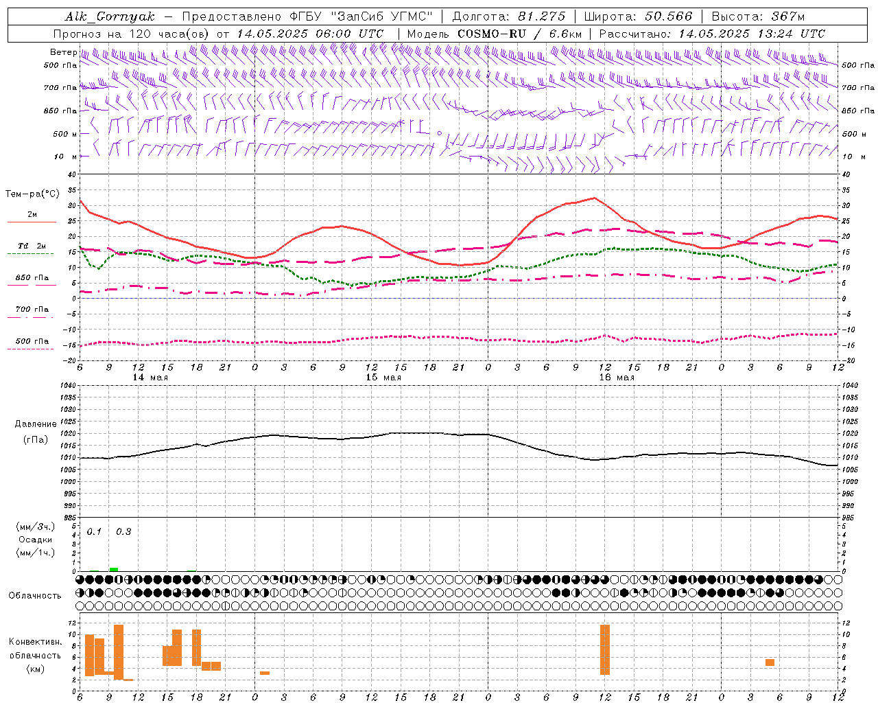
Task: Click the Давление pressure chart label
Action: click(36, 424)
